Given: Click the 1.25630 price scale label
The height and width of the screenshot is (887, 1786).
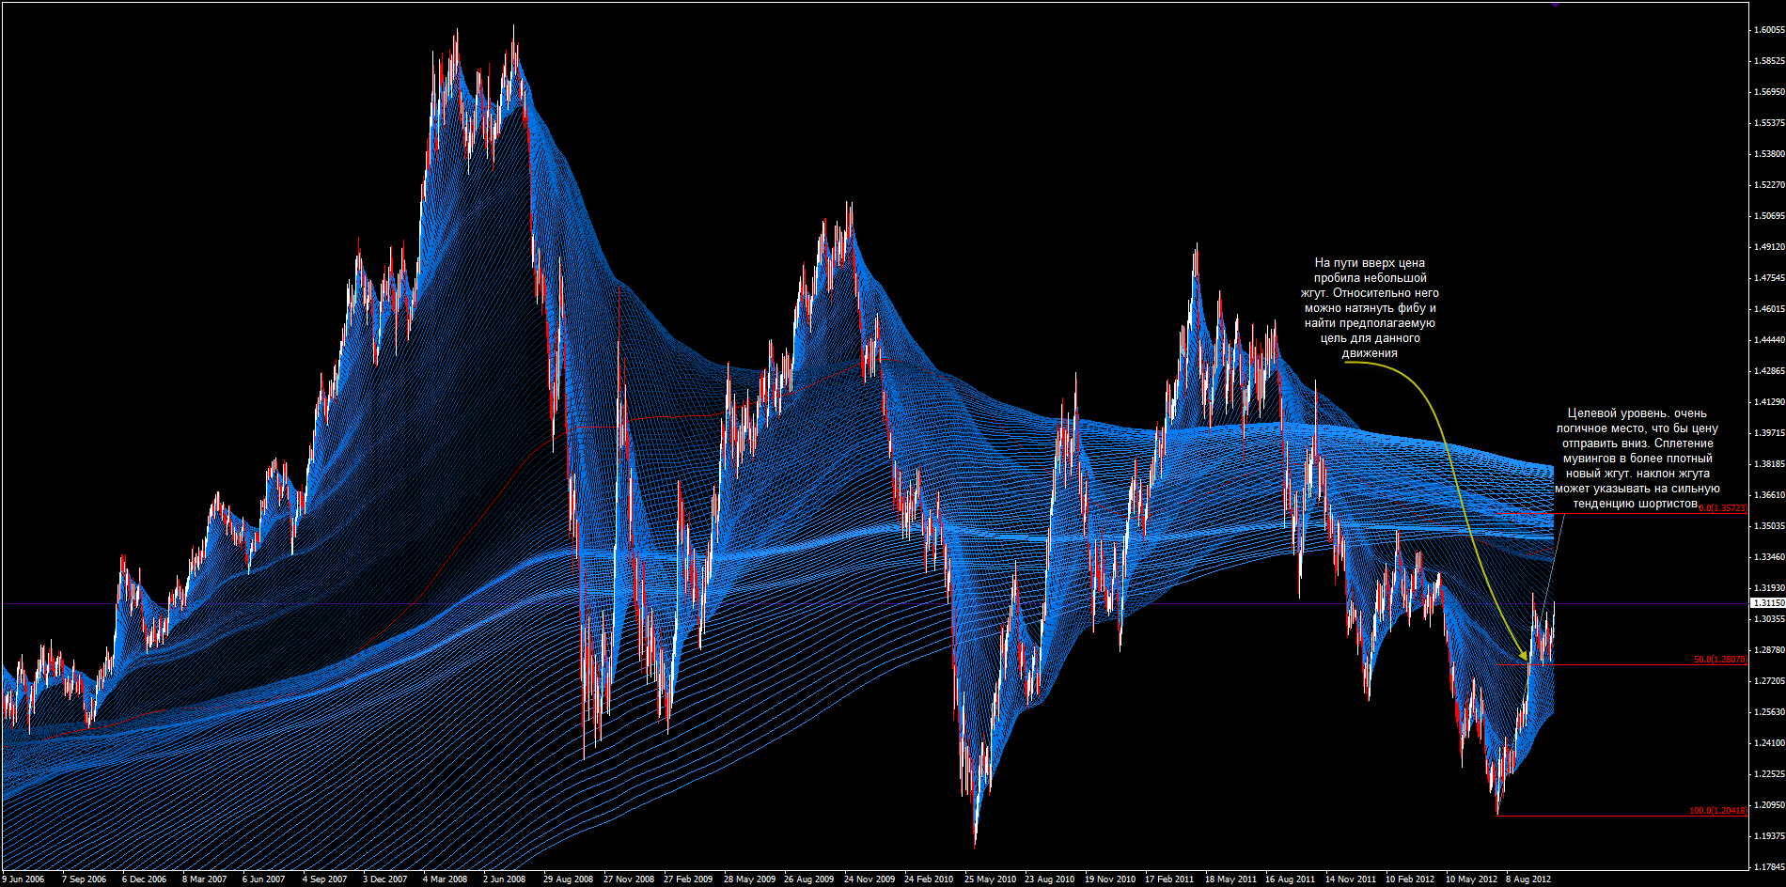Looking at the screenshot, I should click(x=1769, y=712).
